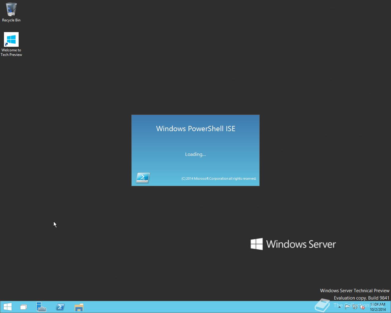Open File Explorer from the taskbar
The width and height of the screenshot is (391, 313).
(x=79, y=307)
